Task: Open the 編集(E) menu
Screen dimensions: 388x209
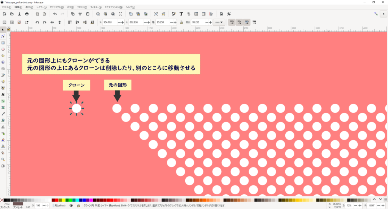Action: [18, 8]
